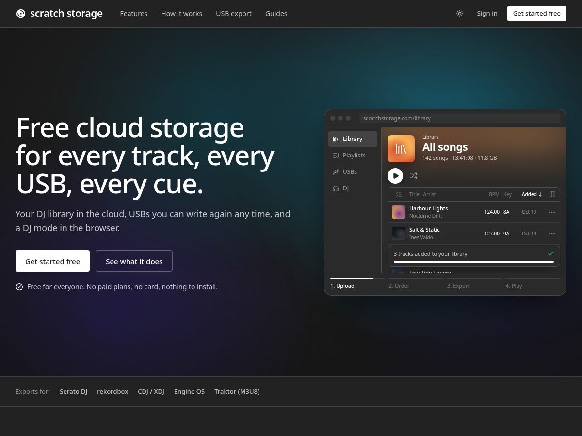
Task: Click the green checkmark in the upload notification
Action: [550, 254]
